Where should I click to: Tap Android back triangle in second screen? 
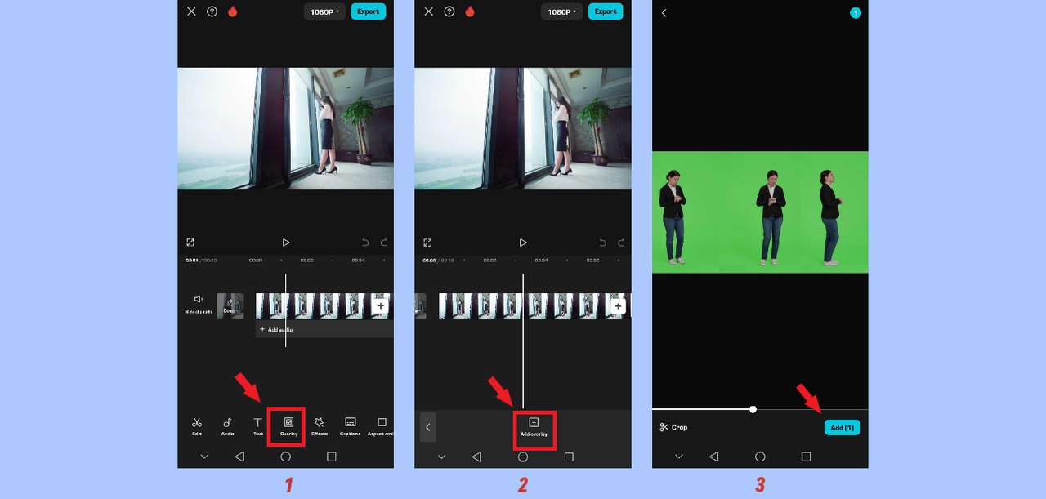point(476,457)
